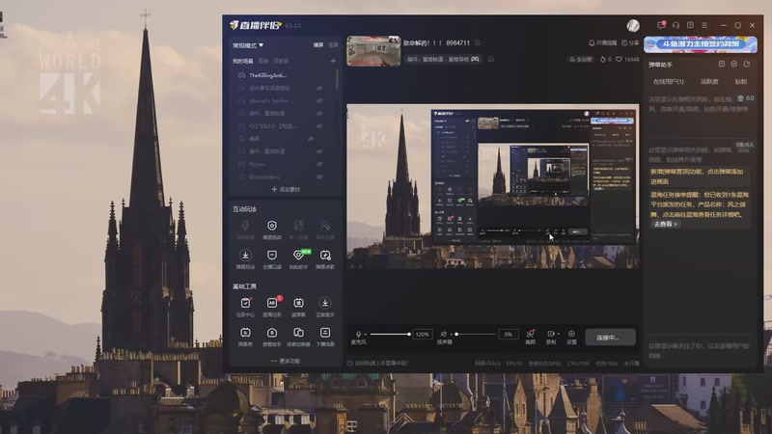Open 设置 settings in bottom bar
The width and height of the screenshot is (772, 434).
tap(571, 337)
